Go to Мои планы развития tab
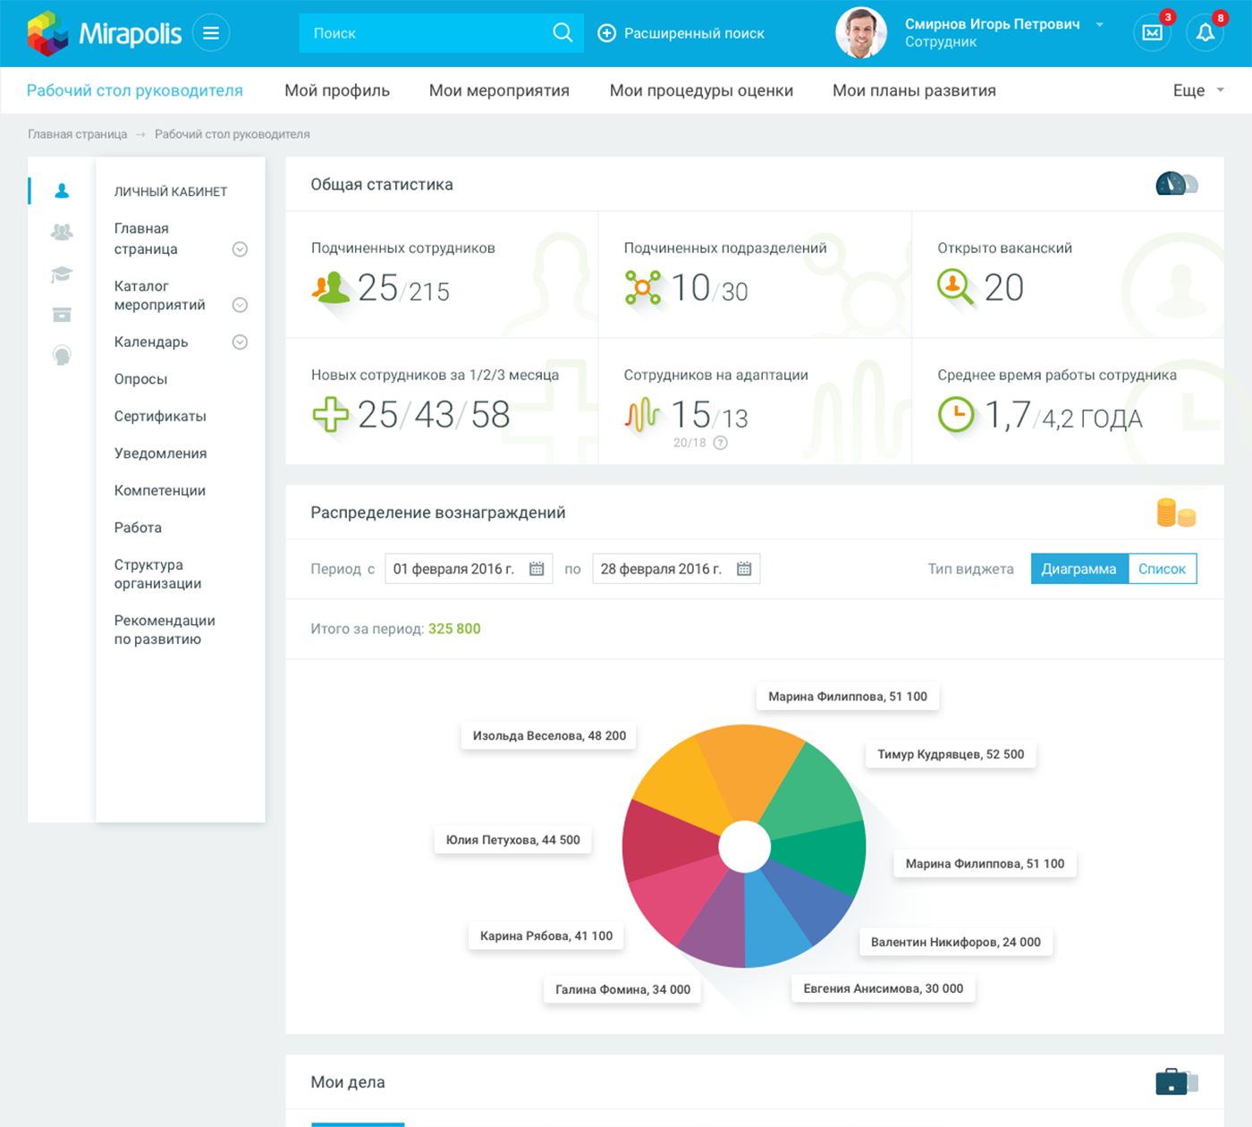The width and height of the screenshot is (1252, 1127). point(914,90)
